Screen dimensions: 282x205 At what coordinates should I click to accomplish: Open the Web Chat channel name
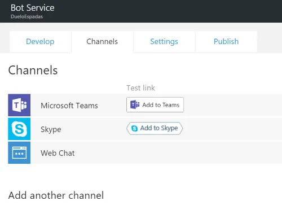tap(58, 153)
